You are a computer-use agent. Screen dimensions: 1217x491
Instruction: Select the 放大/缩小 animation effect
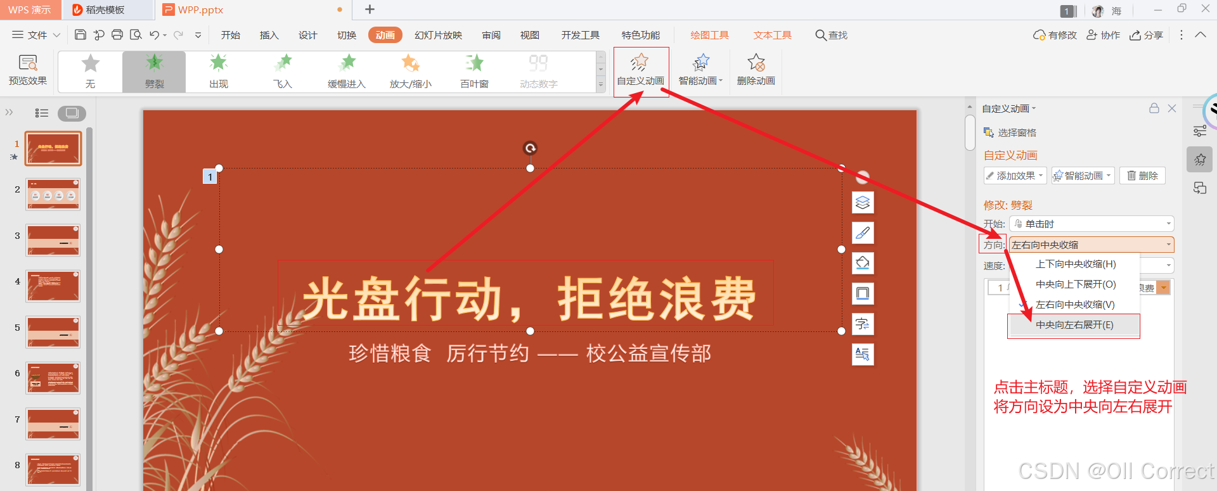[411, 72]
